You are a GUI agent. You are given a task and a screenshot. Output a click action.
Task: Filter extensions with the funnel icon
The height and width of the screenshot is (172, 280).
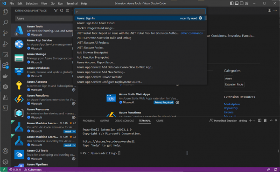click(56, 11)
